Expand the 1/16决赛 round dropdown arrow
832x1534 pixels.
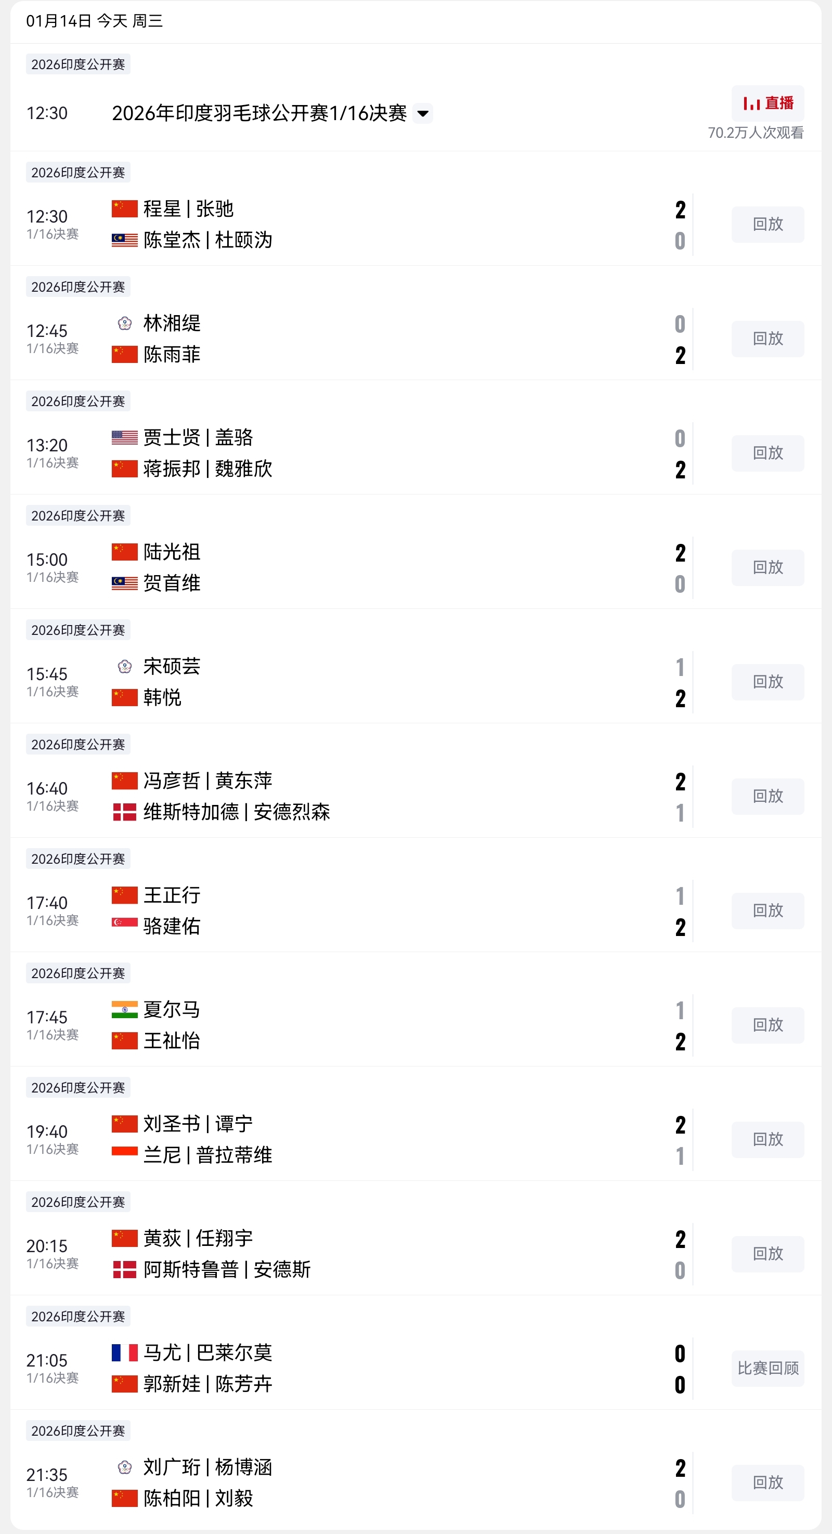click(x=422, y=113)
